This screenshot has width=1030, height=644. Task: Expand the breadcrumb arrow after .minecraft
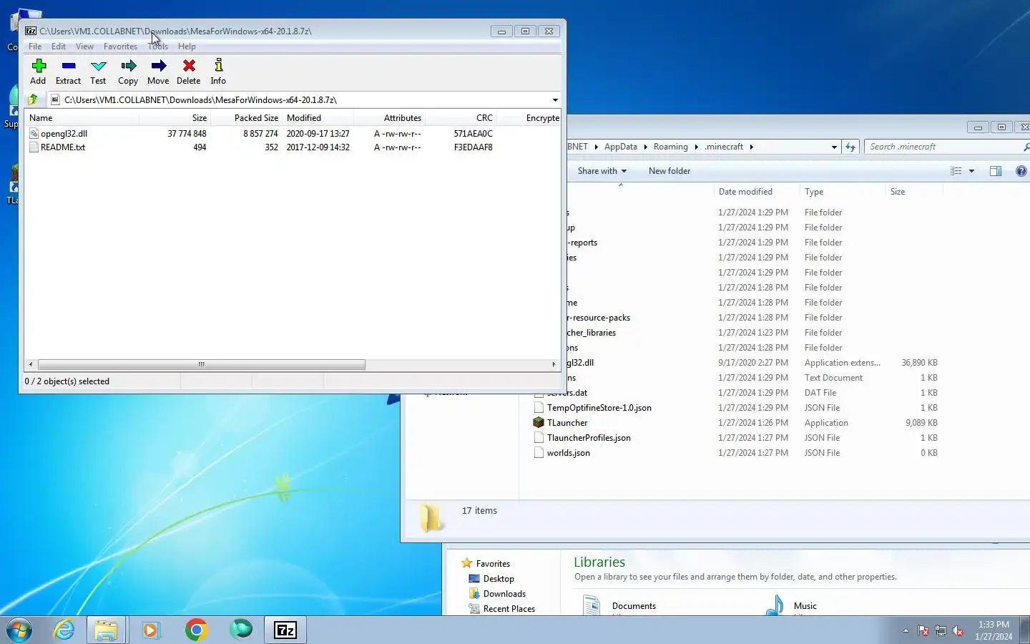pyautogui.click(x=751, y=147)
